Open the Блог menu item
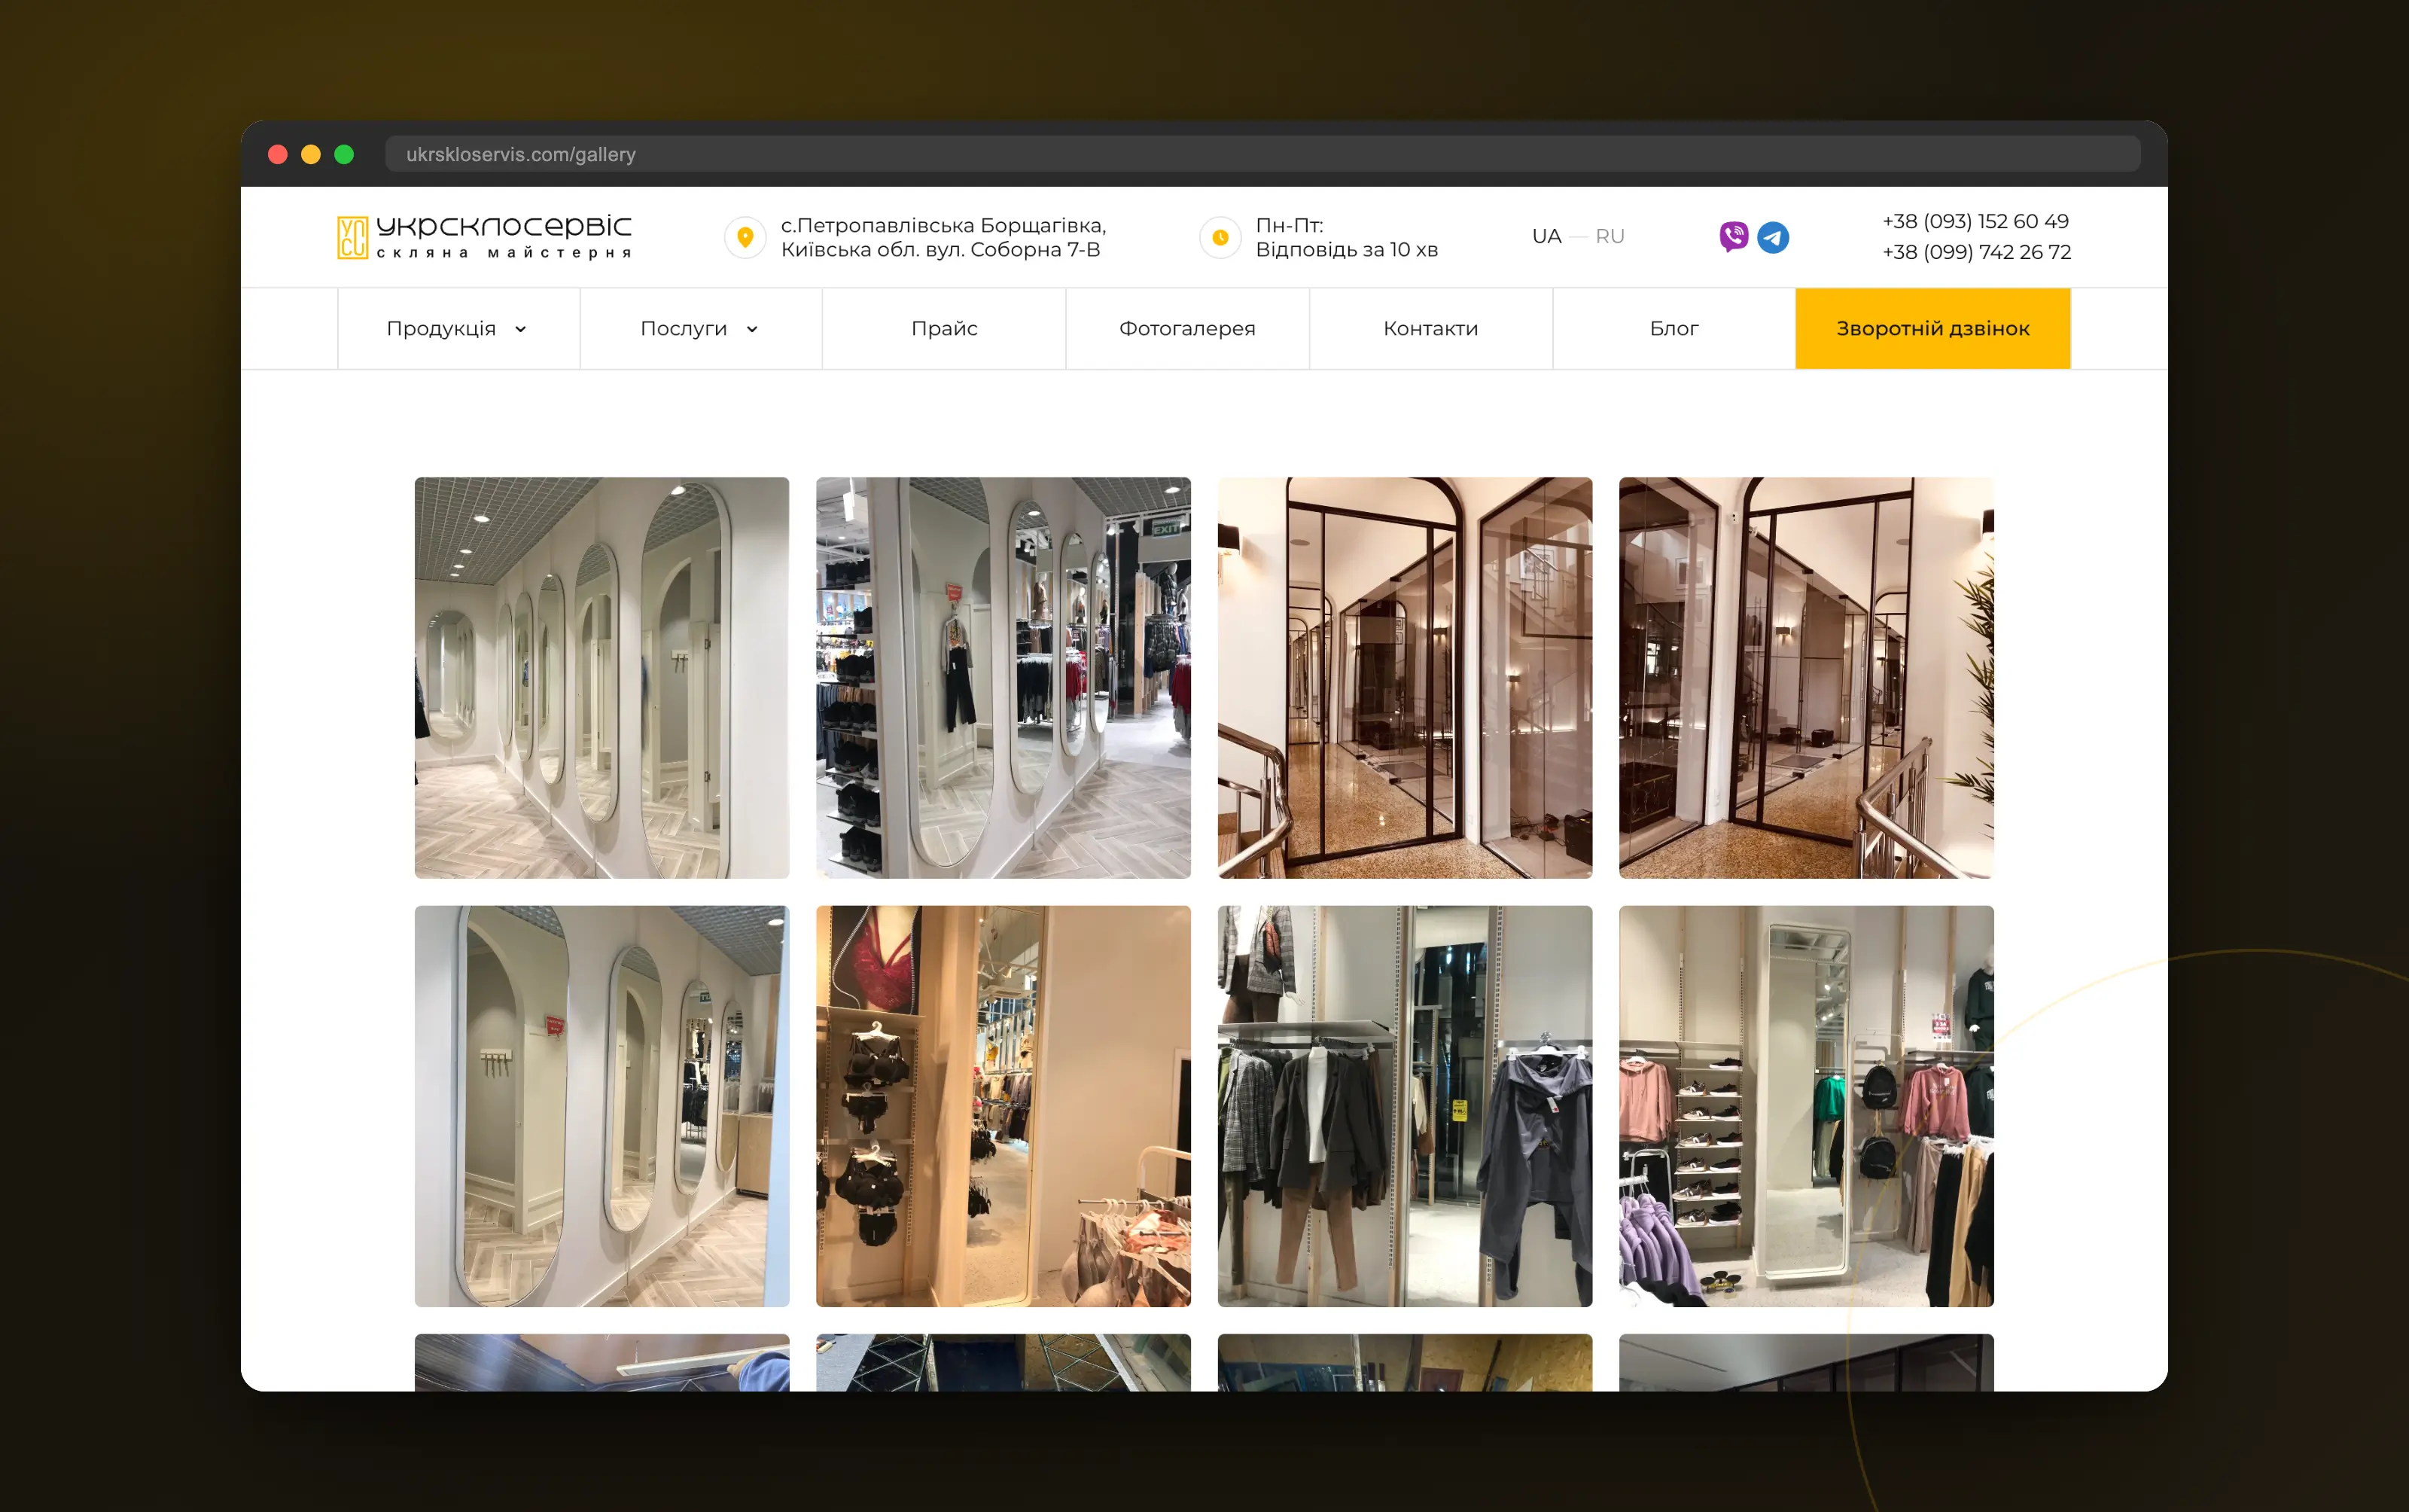2409x1512 pixels. pyautogui.click(x=1674, y=329)
